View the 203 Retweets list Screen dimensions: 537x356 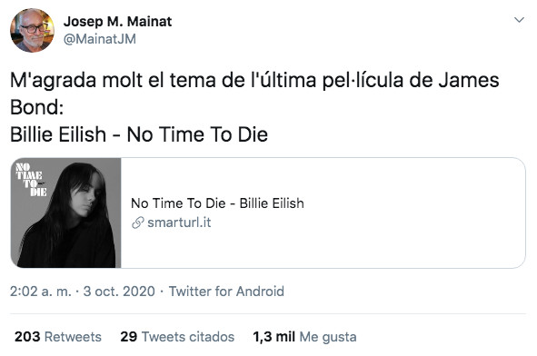58,337
